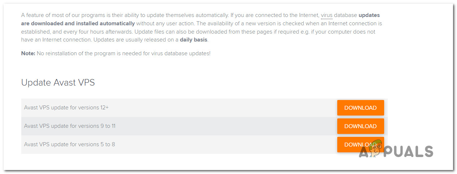Screen dimensions: 457x174
Task: Click the "Update Avast VPS" heading
Action: click(58, 82)
